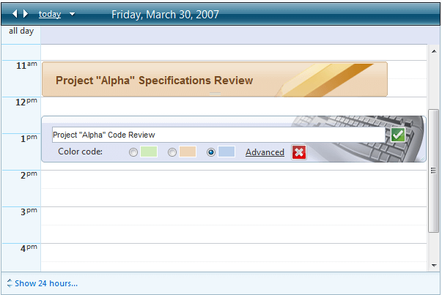Click expand arrows icon beside Show 24 hours

9,283
